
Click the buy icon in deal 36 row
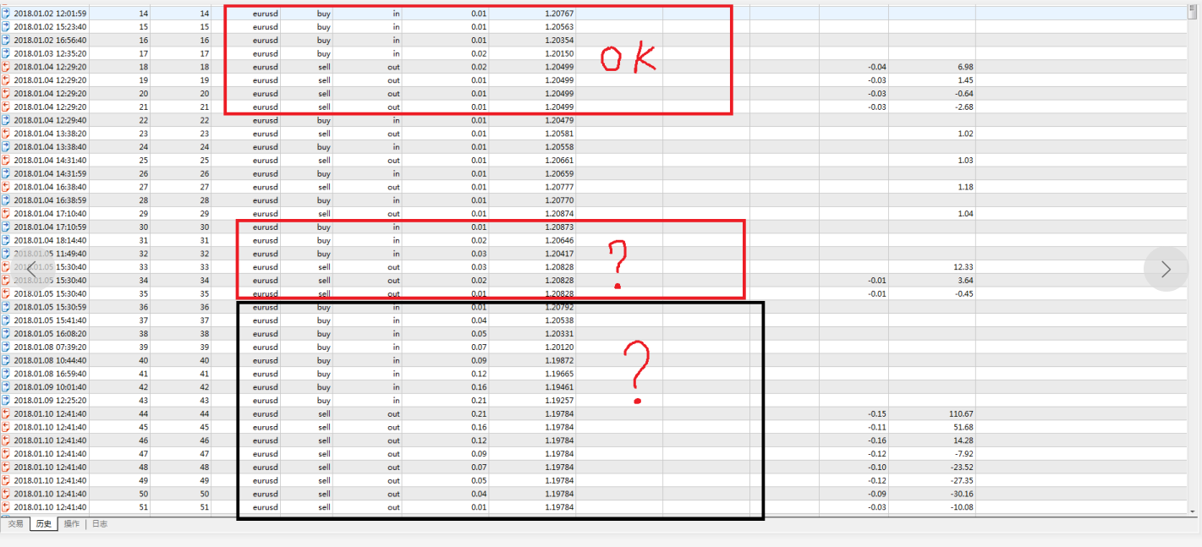point(6,307)
